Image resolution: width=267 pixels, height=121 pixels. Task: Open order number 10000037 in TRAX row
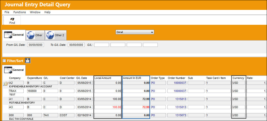coord(177,91)
